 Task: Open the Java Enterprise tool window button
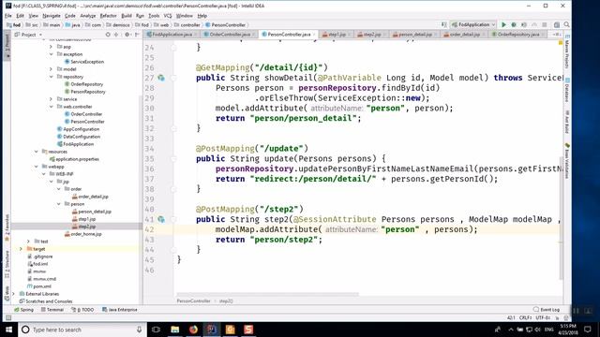click(x=120, y=310)
